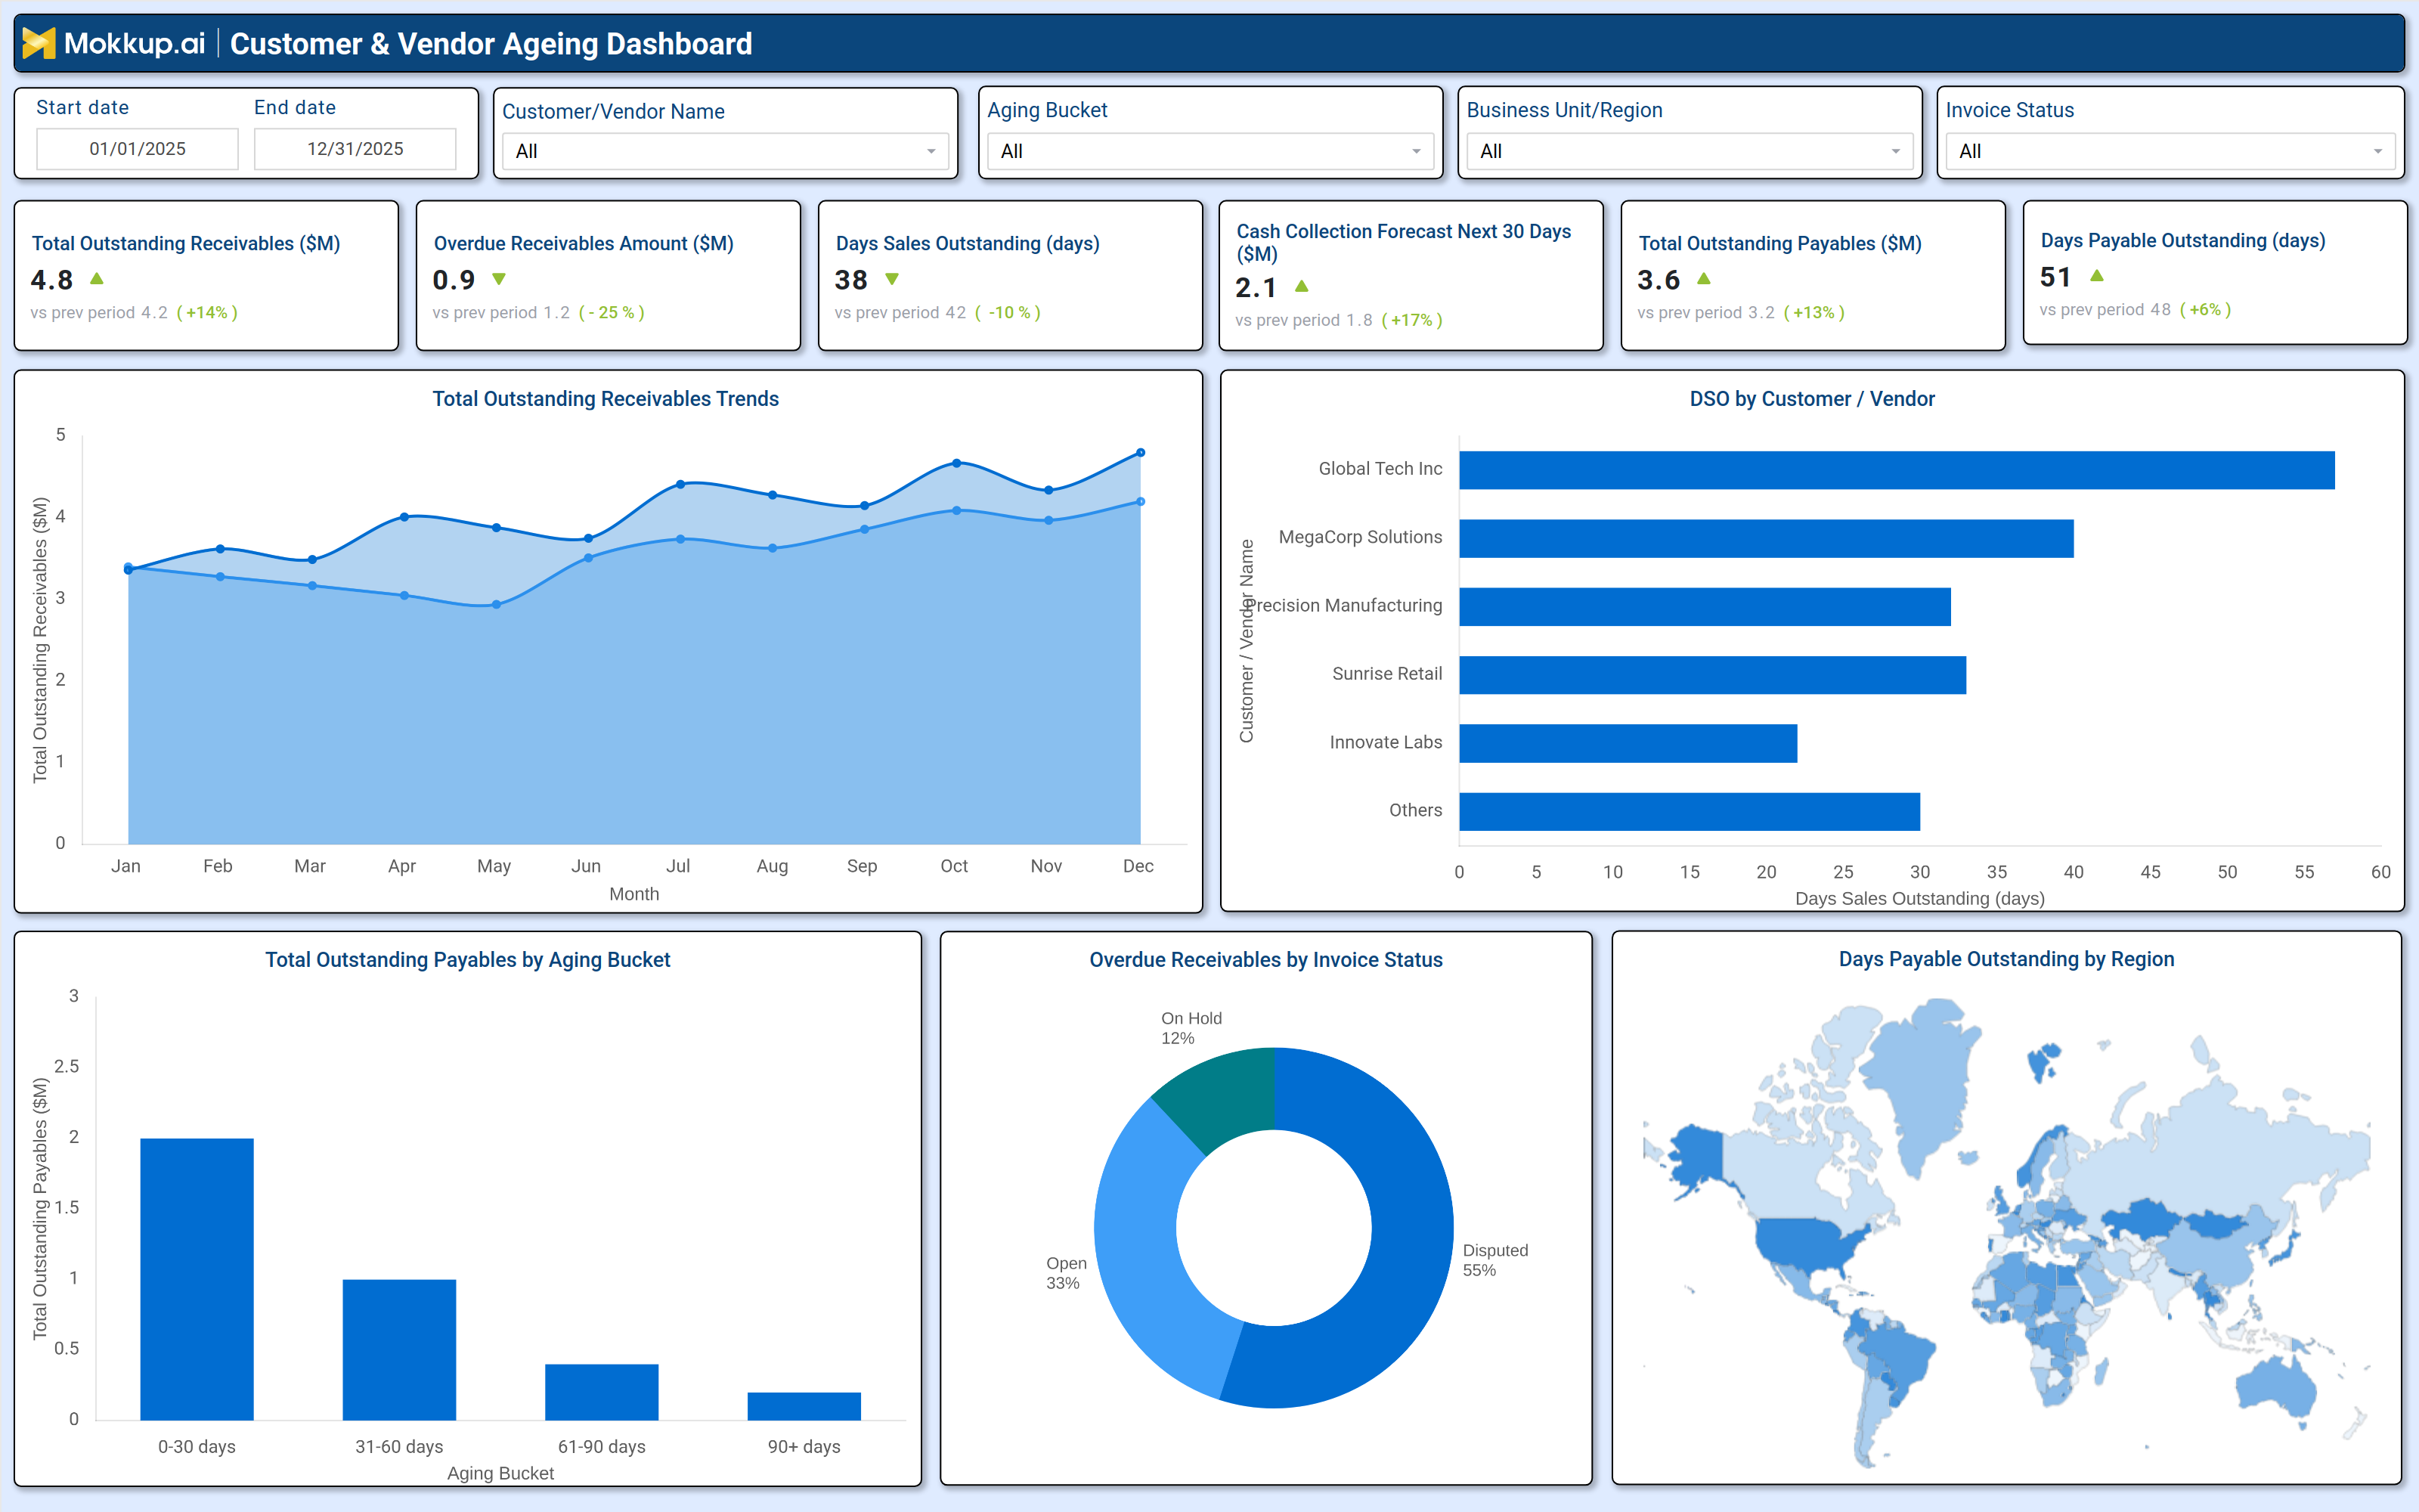The width and height of the screenshot is (2419, 1512).
Task: Click the Overdue Receivables Amount ($M) card title
Action: click(584, 243)
